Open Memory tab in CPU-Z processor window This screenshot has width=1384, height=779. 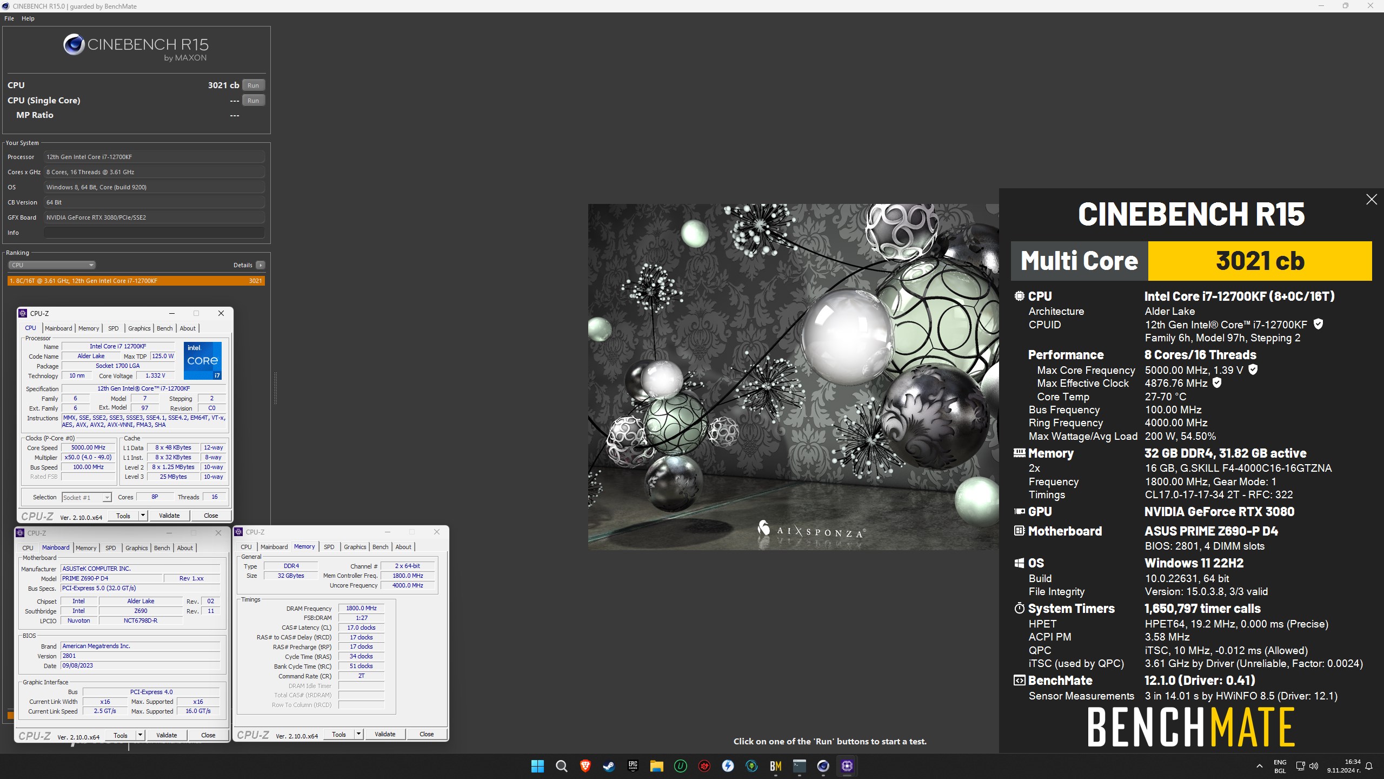tap(89, 328)
